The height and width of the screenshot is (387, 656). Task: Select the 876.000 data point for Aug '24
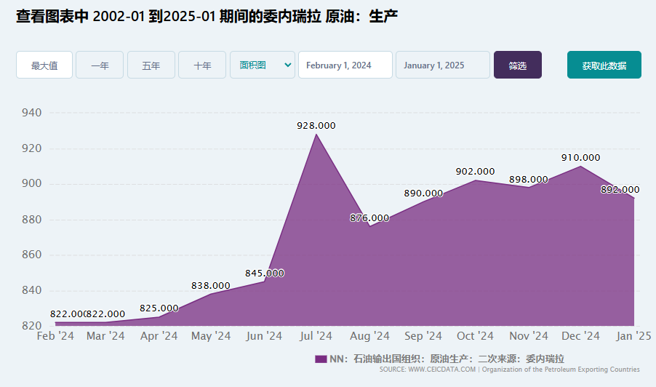[369, 226]
